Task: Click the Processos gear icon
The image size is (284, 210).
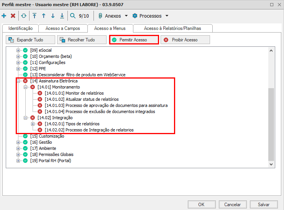Action: [135, 16]
